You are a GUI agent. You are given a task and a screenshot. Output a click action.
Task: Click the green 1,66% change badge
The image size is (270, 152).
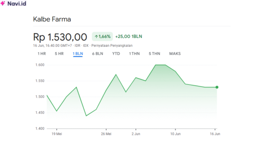click(x=102, y=36)
